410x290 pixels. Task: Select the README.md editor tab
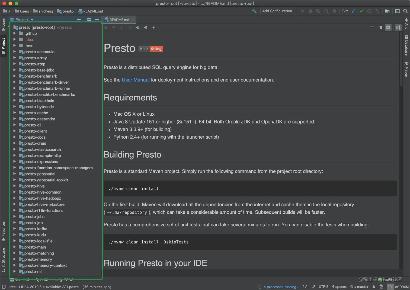pyautogui.click(x=119, y=20)
